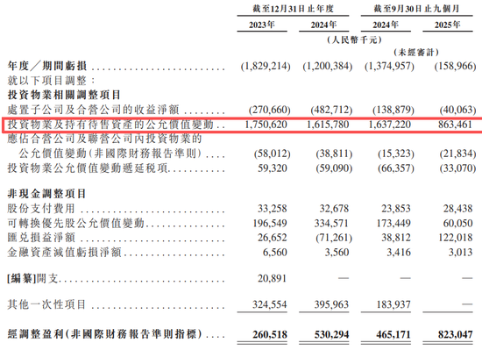This screenshot has width=482, height=350.
Task: Click the value 1,637,220
Action: click(x=389, y=125)
